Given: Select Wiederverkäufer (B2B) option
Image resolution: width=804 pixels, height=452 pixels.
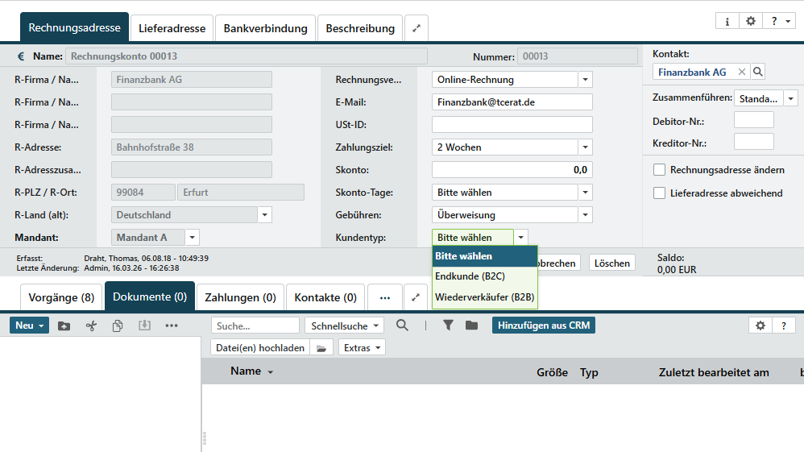Looking at the screenshot, I should 485,297.
